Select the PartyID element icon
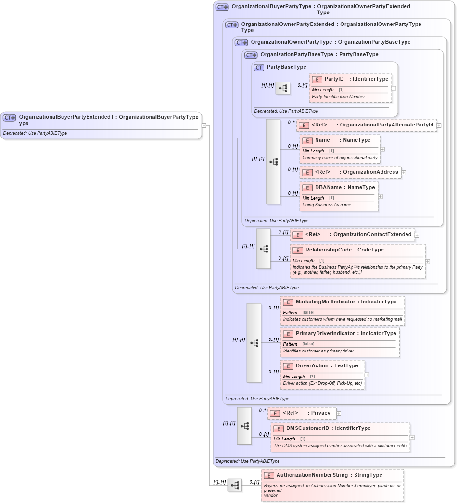 coord(316,79)
